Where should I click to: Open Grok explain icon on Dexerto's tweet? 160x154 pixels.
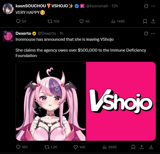pos(146,33)
